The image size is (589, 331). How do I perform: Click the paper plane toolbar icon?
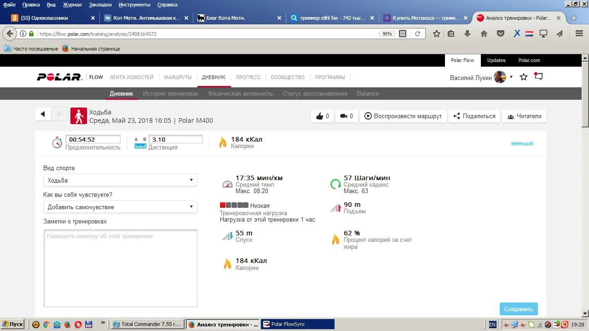tap(560, 34)
